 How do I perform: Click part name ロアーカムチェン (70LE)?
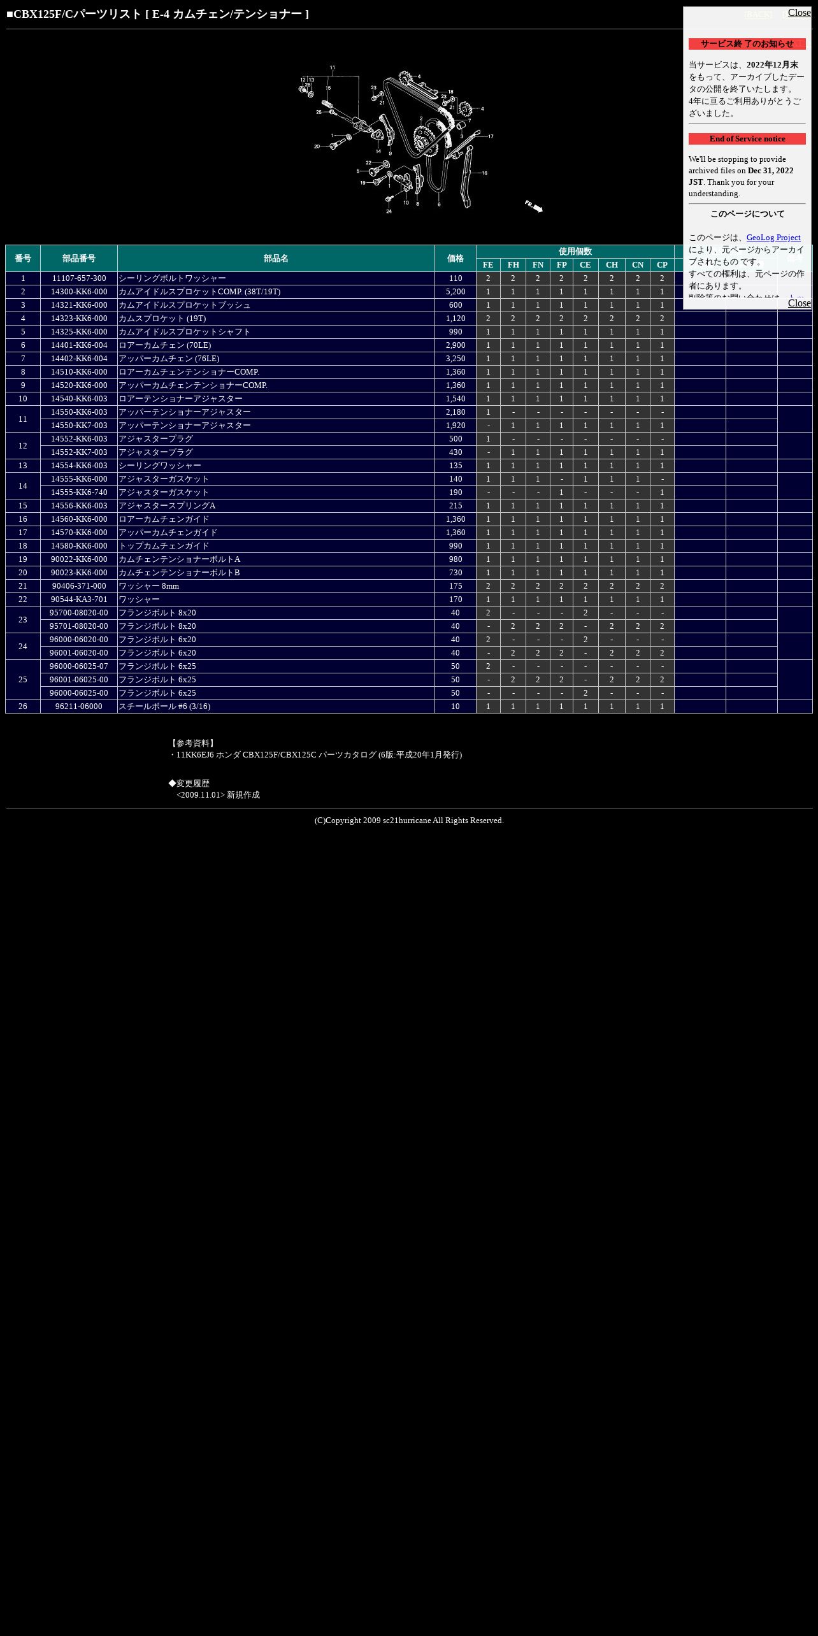tap(165, 345)
